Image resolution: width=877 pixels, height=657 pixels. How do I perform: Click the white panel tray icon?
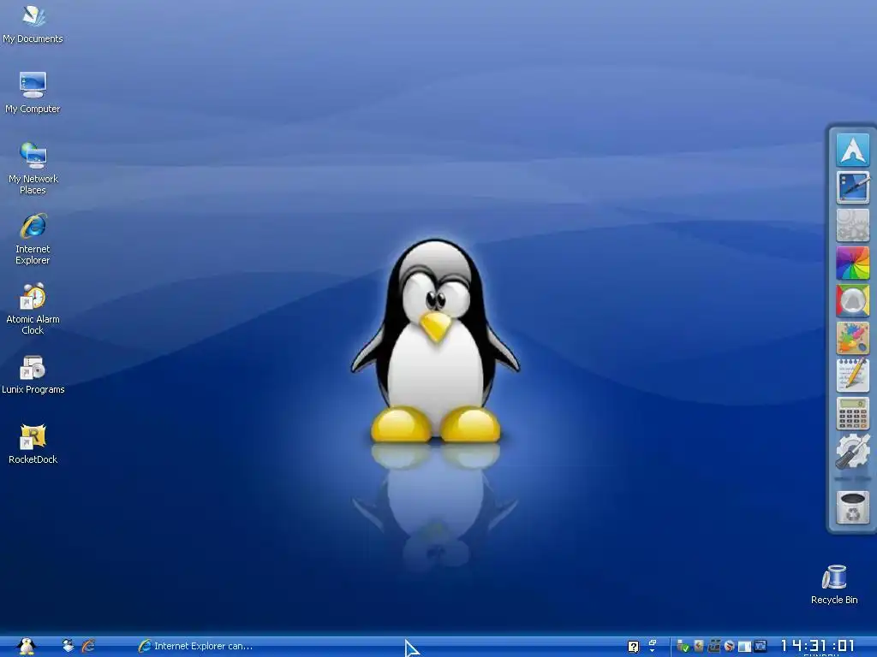pos(744,647)
